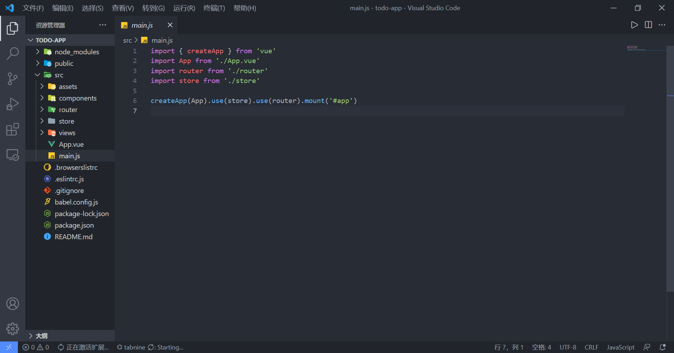Collapse the src folder
This screenshot has width=674, height=353.
(70, 75)
